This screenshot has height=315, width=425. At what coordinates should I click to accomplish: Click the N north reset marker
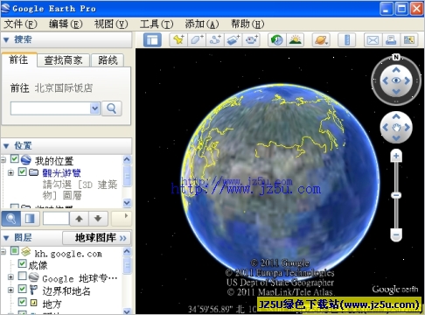(396, 57)
